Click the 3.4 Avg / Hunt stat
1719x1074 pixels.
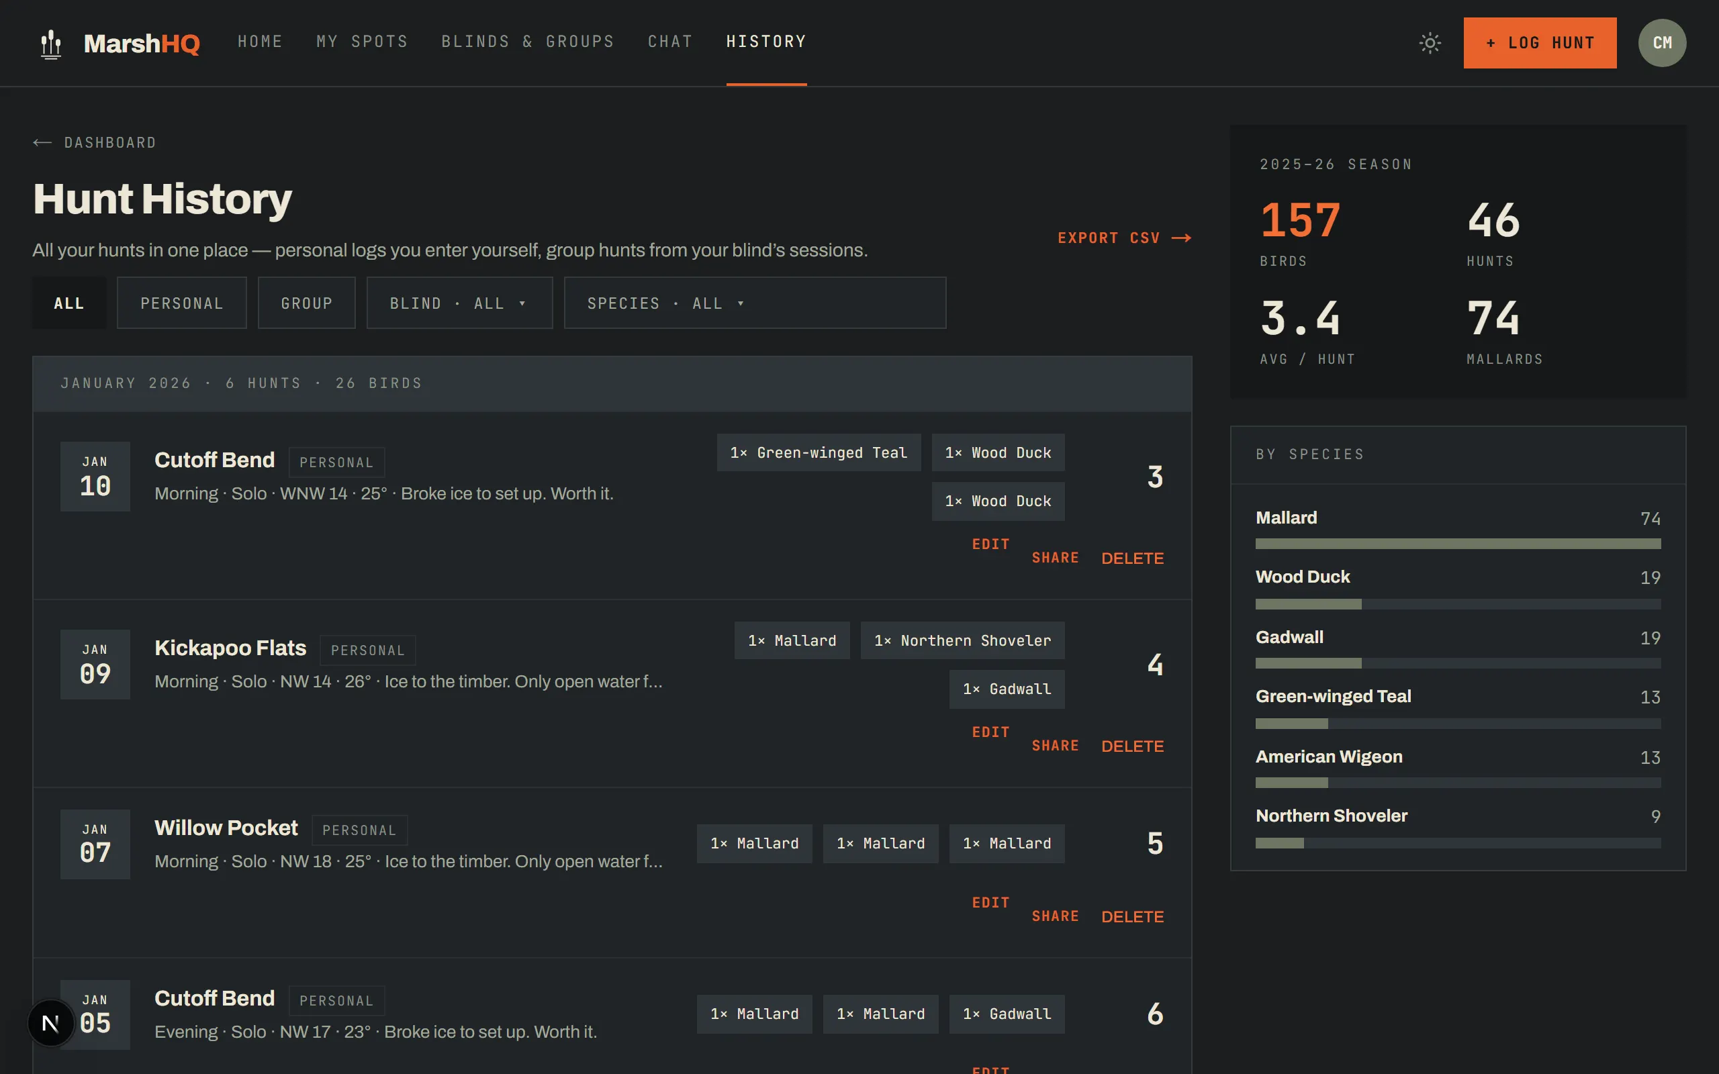[x=1307, y=331]
